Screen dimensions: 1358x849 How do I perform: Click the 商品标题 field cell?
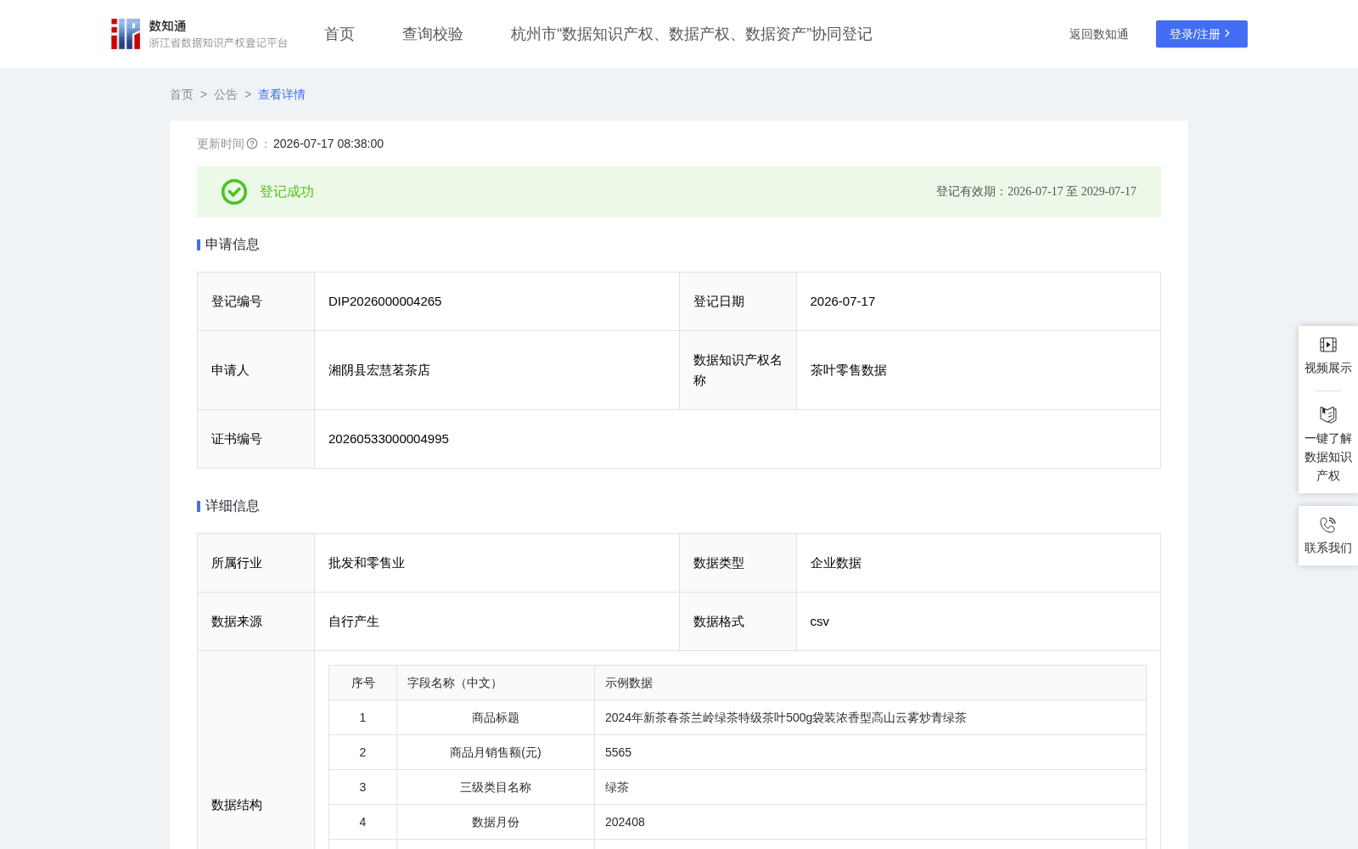[x=496, y=717]
